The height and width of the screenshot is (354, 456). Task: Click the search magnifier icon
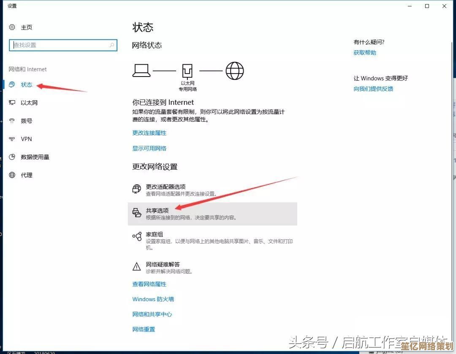(x=111, y=45)
